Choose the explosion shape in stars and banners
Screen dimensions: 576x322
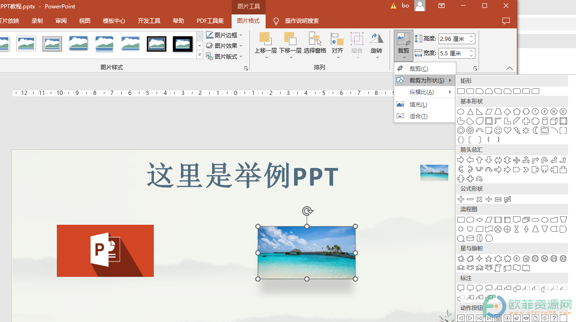(x=461, y=259)
